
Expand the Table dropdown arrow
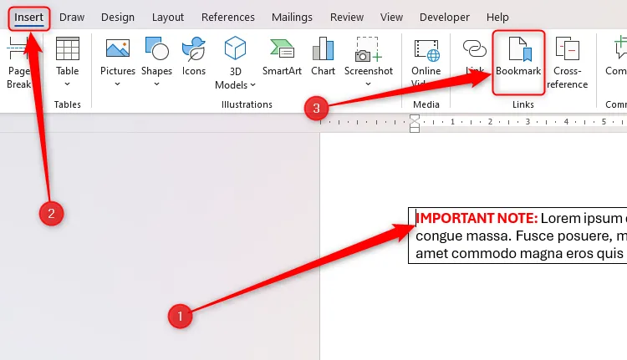68,84
